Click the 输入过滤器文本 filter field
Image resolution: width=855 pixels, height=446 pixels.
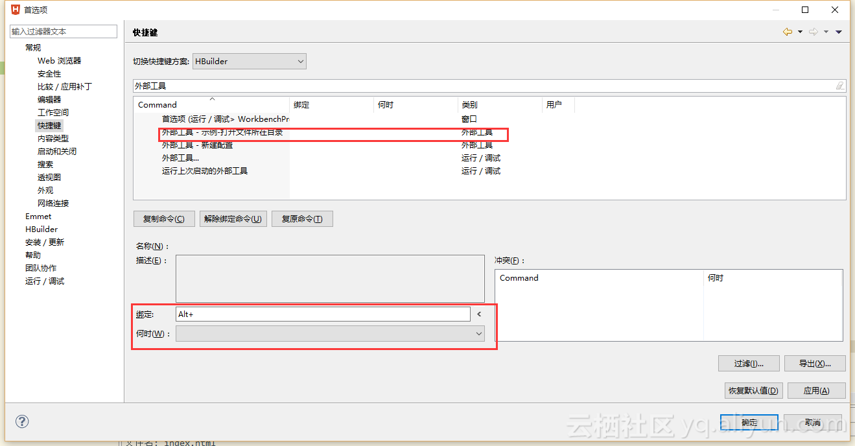pos(64,31)
